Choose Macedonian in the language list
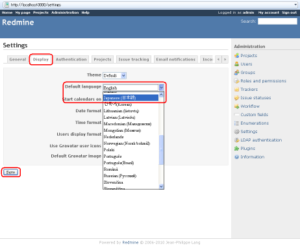300x246 pixels. [x=131, y=124]
